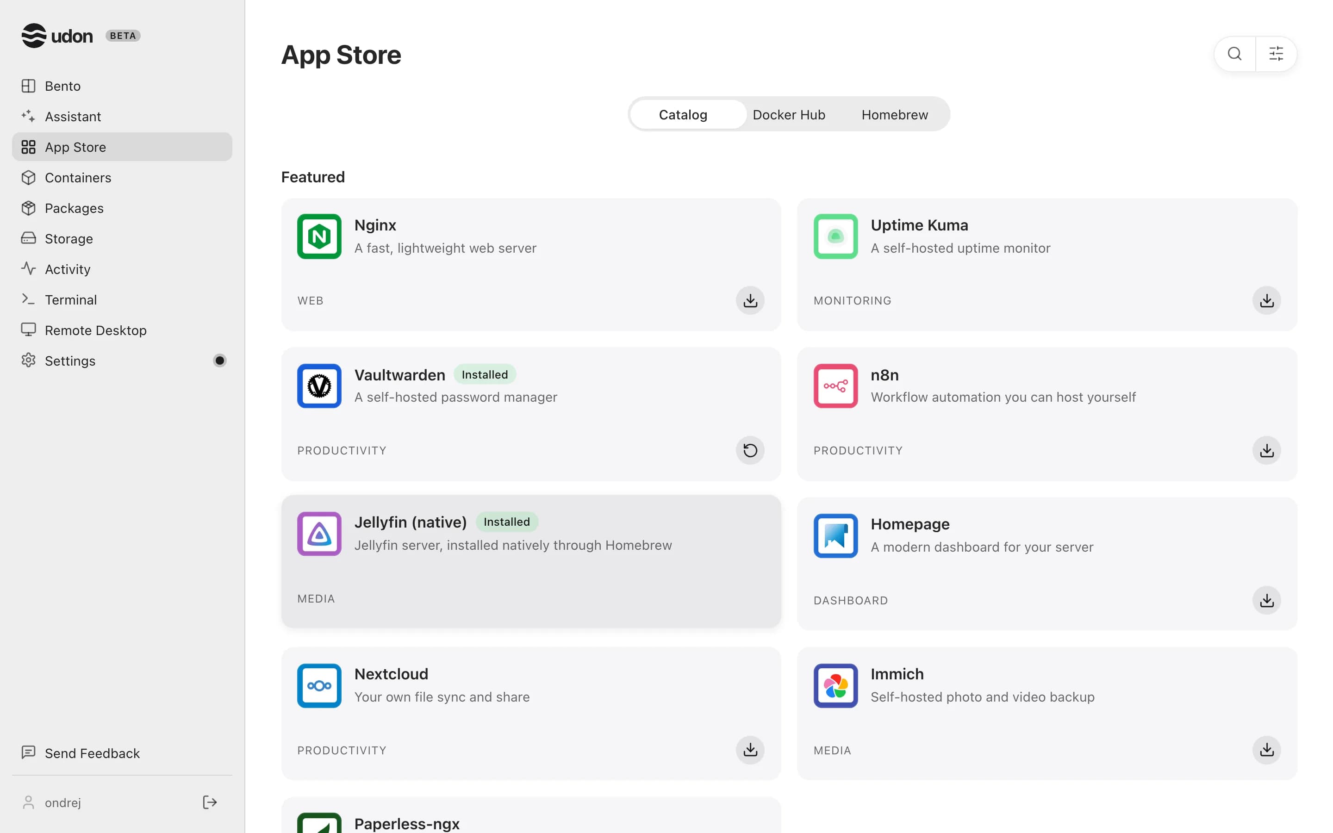Click the Nextcloud app logo

point(319,685)
